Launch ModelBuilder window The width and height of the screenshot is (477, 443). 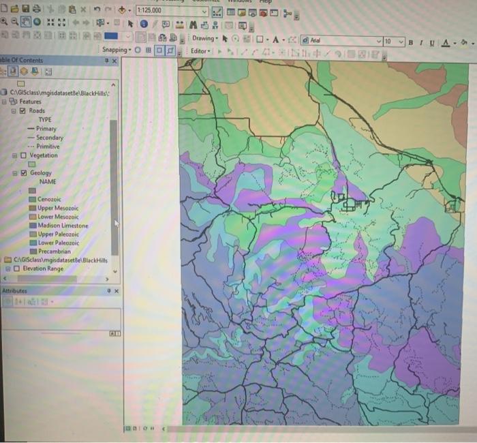[287, 13]
